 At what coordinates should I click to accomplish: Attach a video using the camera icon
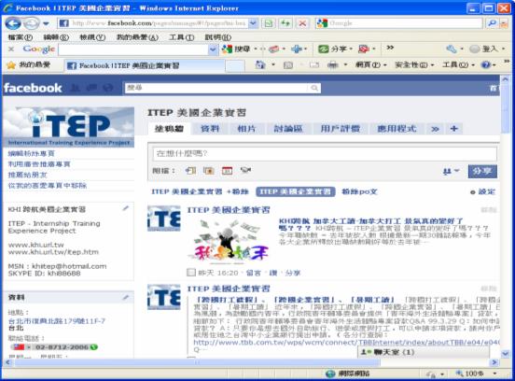[245, 170]
